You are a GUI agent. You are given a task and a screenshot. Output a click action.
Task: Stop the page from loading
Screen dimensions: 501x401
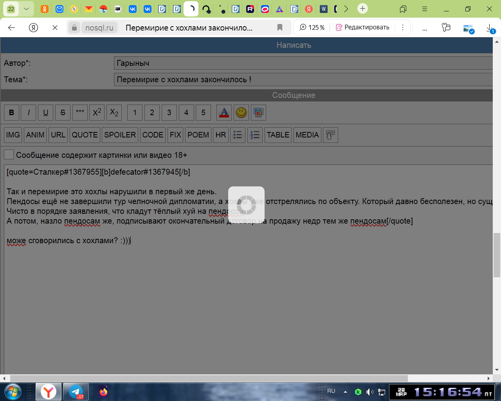click(55, 27)
